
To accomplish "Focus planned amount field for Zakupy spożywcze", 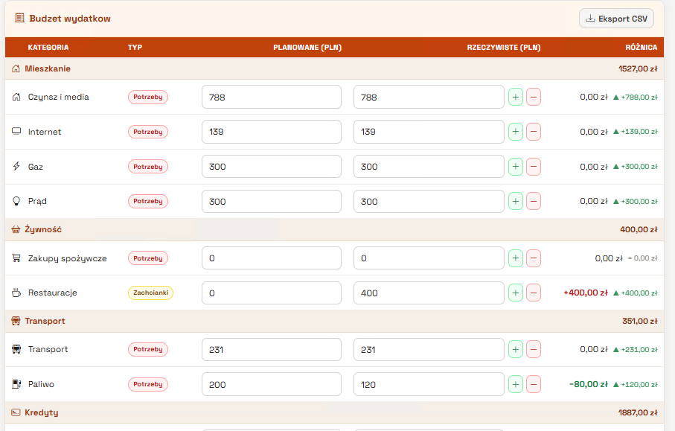I will click(272, 258).
